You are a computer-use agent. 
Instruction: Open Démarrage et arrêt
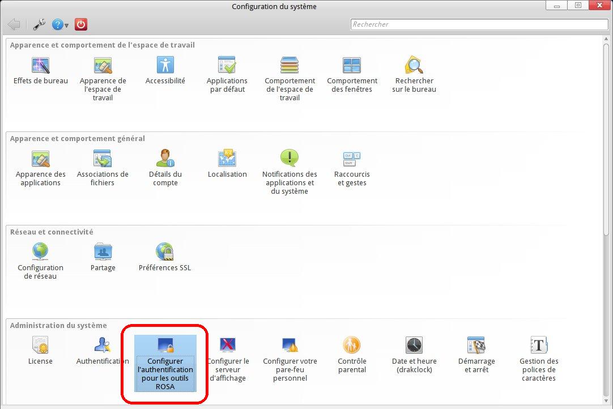click(x=476, y=355)
